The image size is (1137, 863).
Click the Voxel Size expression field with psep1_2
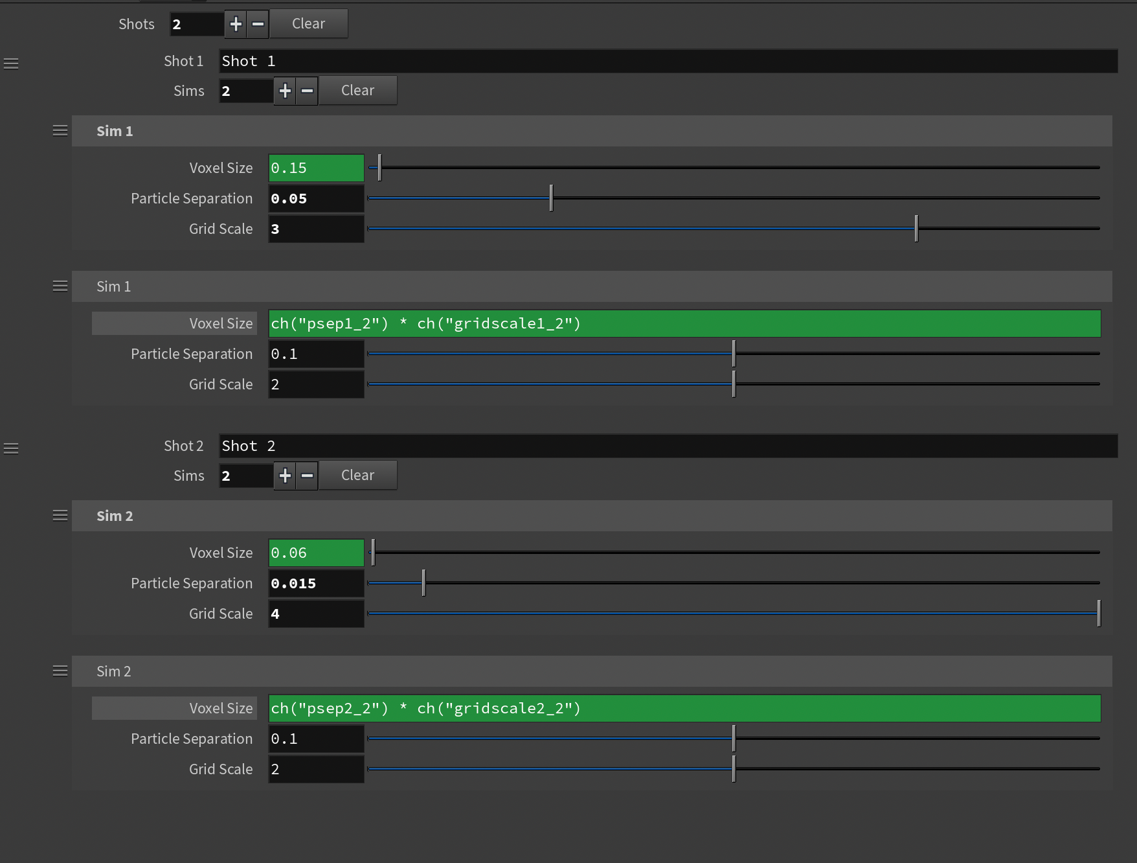pos(684,324)
